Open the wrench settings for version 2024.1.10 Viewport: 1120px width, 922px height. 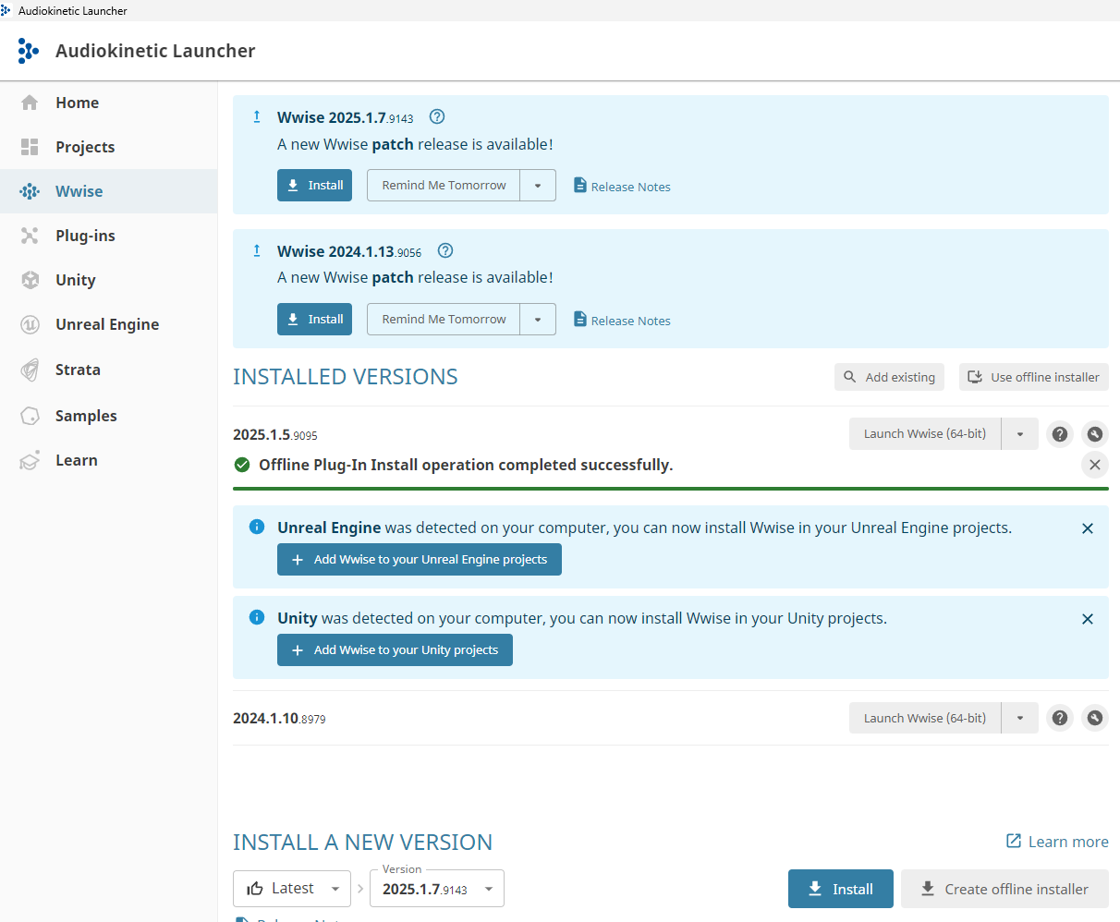[x=1095, y=718]
